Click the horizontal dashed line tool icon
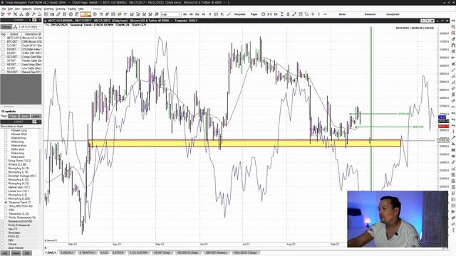 pos(325,14)
